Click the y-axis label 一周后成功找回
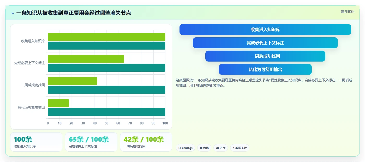The height and width of the screenshot is (162, 365). [33, 85]
